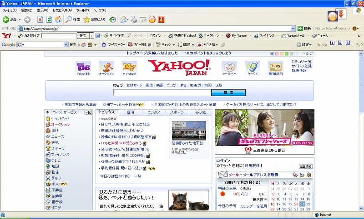Click the 三菱東京UFJ銀行 banner ad

coord(265,132)
